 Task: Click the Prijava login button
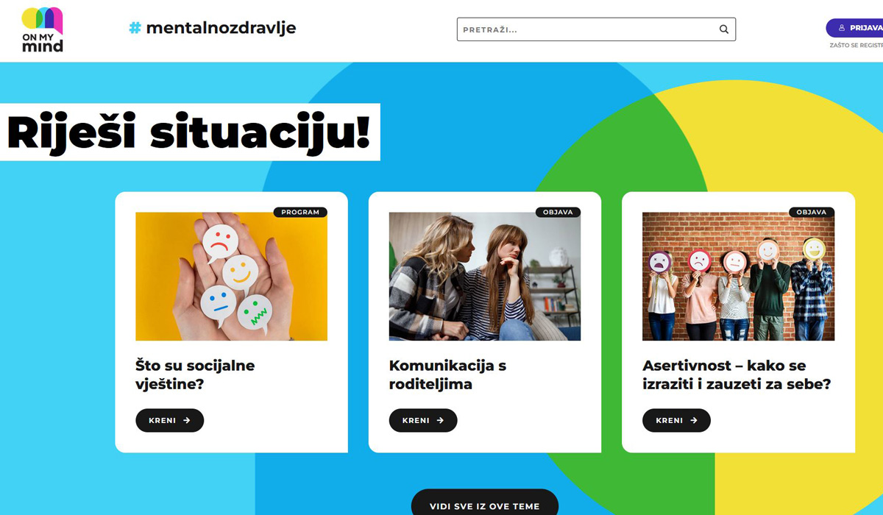(854, 28)
